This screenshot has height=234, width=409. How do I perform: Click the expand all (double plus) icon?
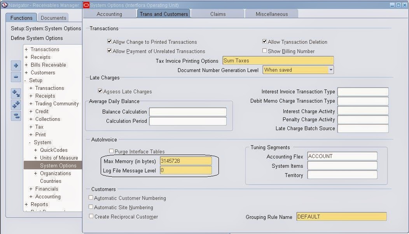[x=16, y=105]
